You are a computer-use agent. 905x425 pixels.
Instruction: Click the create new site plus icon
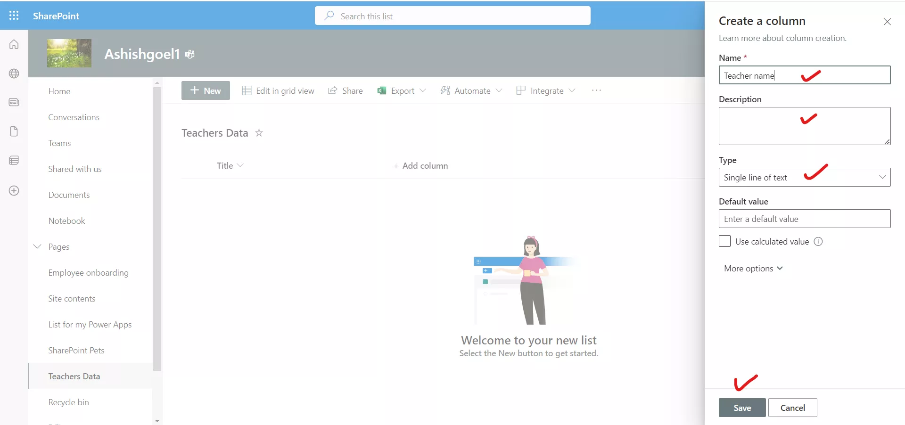point(14,190)
